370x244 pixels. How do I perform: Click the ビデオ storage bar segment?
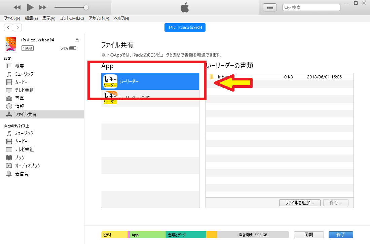point(114,235)
